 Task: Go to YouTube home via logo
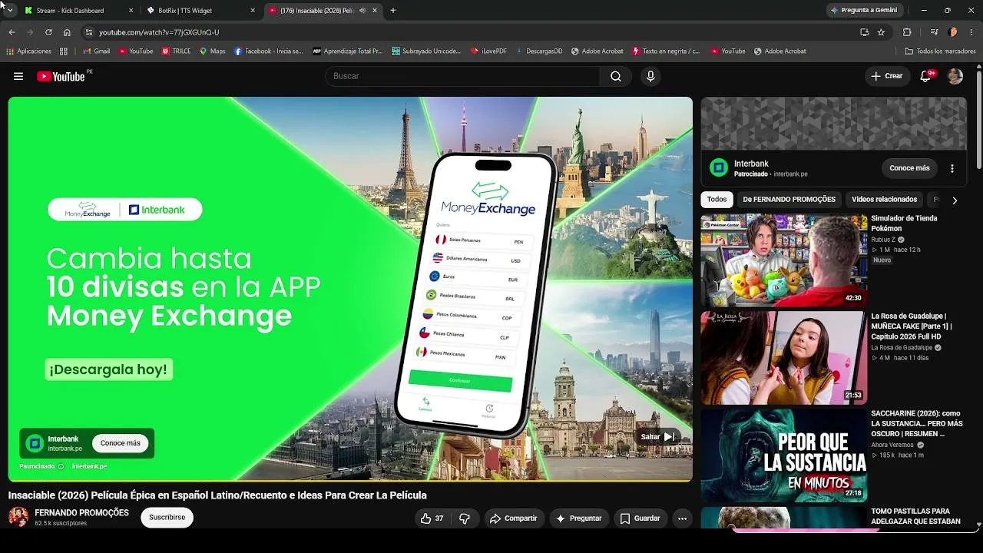pyautogui.click(x=61, y=76)
